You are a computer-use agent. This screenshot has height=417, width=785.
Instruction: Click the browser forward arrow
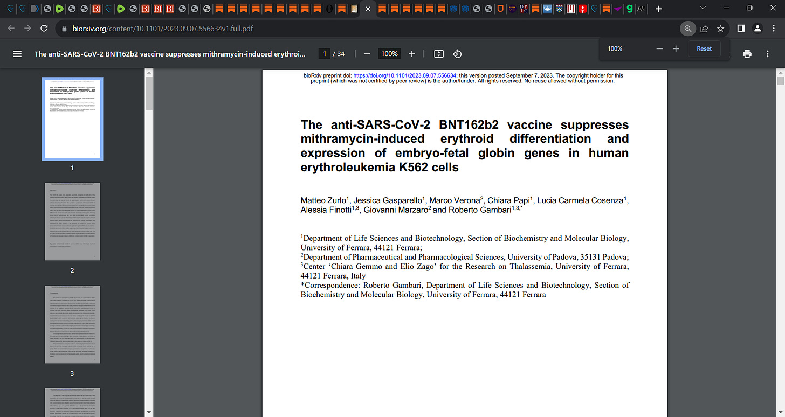tap(27, 29)
